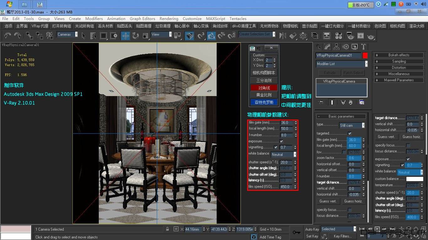428x240 pixels.
Task: Toggle the selection lock padlock icon
Action: (167, 229)
